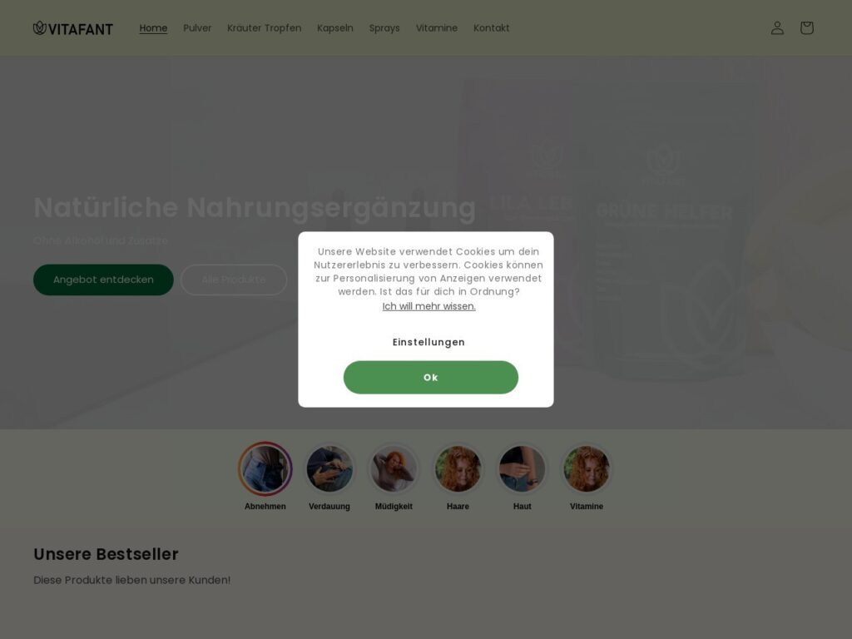
Task: Accept cookies with the Ok button
Action: 431,377
